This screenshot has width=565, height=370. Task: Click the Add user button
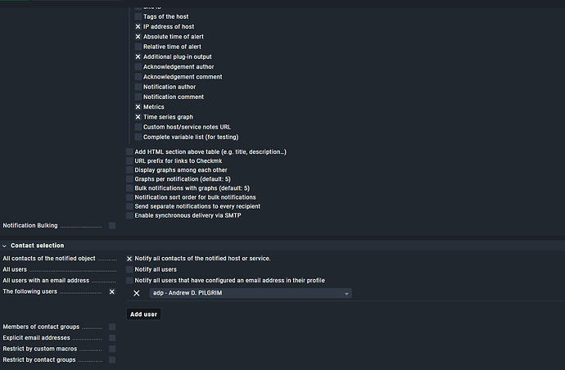coord(144,314)
